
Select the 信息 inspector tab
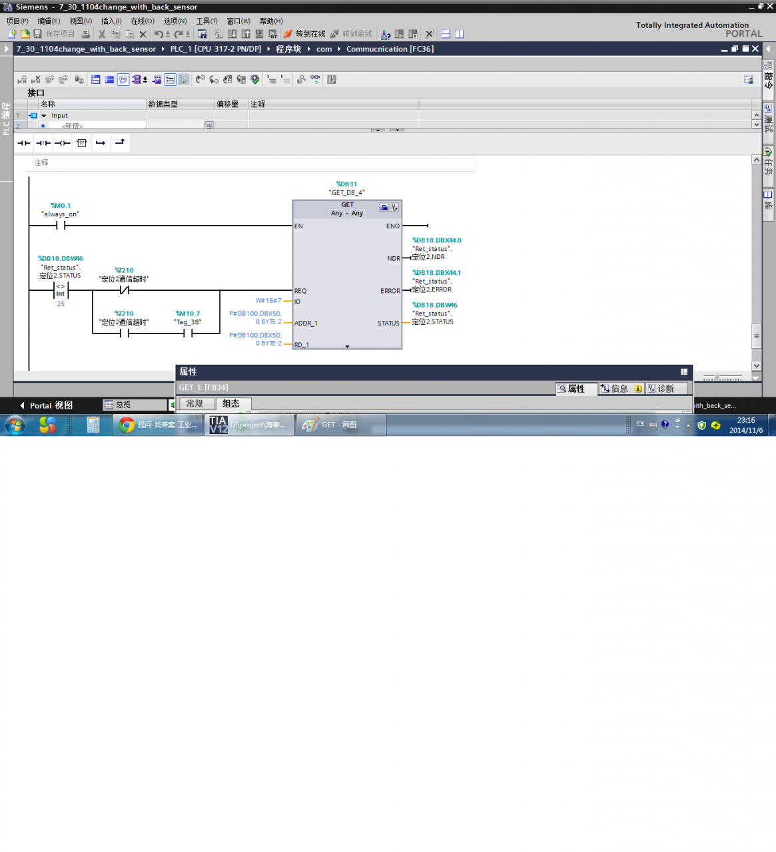click(x=620, y=389)
